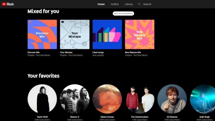Open Ed Sheeran's artist picture

[172, 99]
